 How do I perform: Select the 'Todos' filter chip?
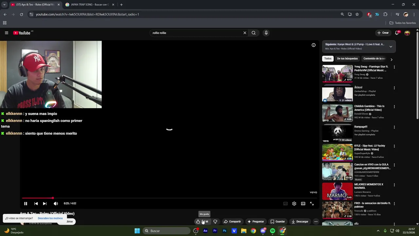[328, 59]
